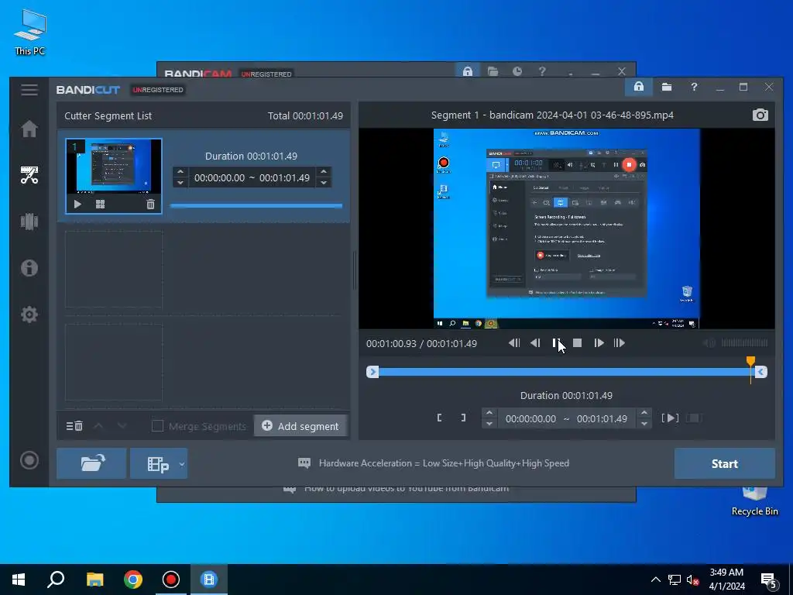Screen dimensions: 793x595
Task: Decrease preview panel start time
Action: (489, 424)
